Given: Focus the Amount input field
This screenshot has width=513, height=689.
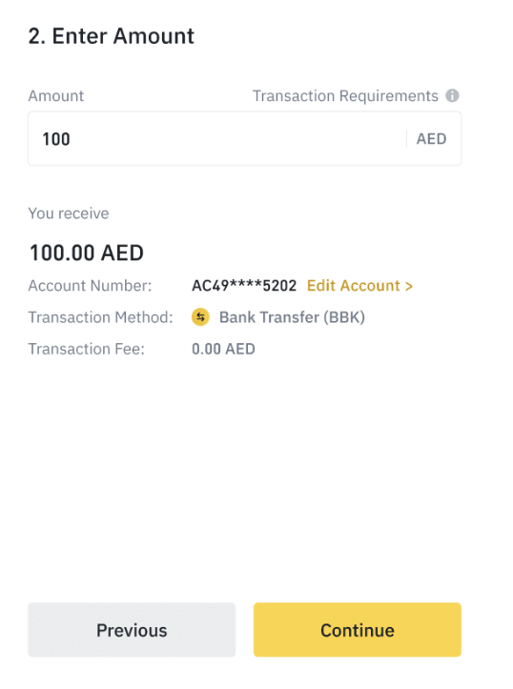Looking at the screenshot, I should click(x=244, y=138).
